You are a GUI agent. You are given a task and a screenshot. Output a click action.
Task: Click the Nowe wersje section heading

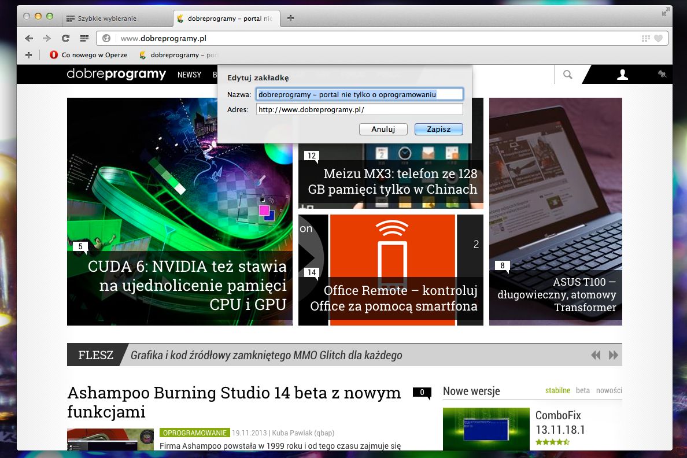pos(471,391)
